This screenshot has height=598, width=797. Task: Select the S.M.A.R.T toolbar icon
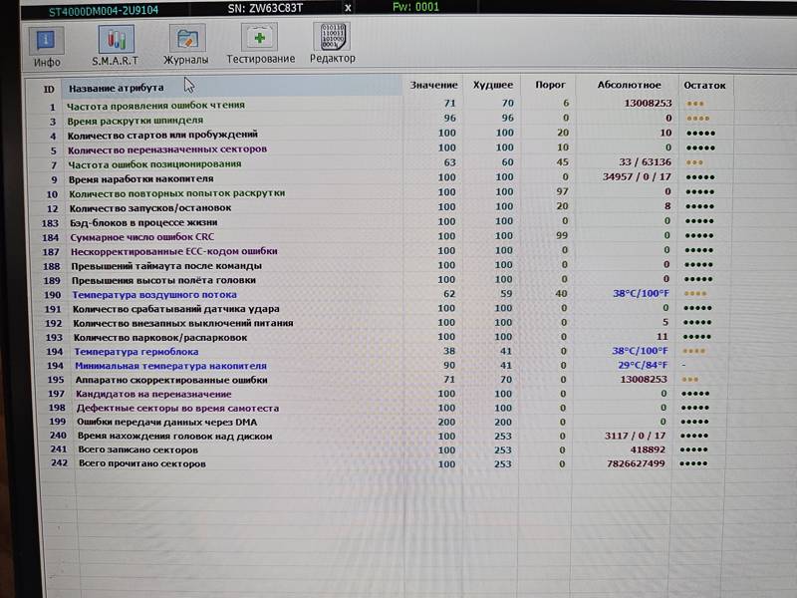tap(116, 46)
